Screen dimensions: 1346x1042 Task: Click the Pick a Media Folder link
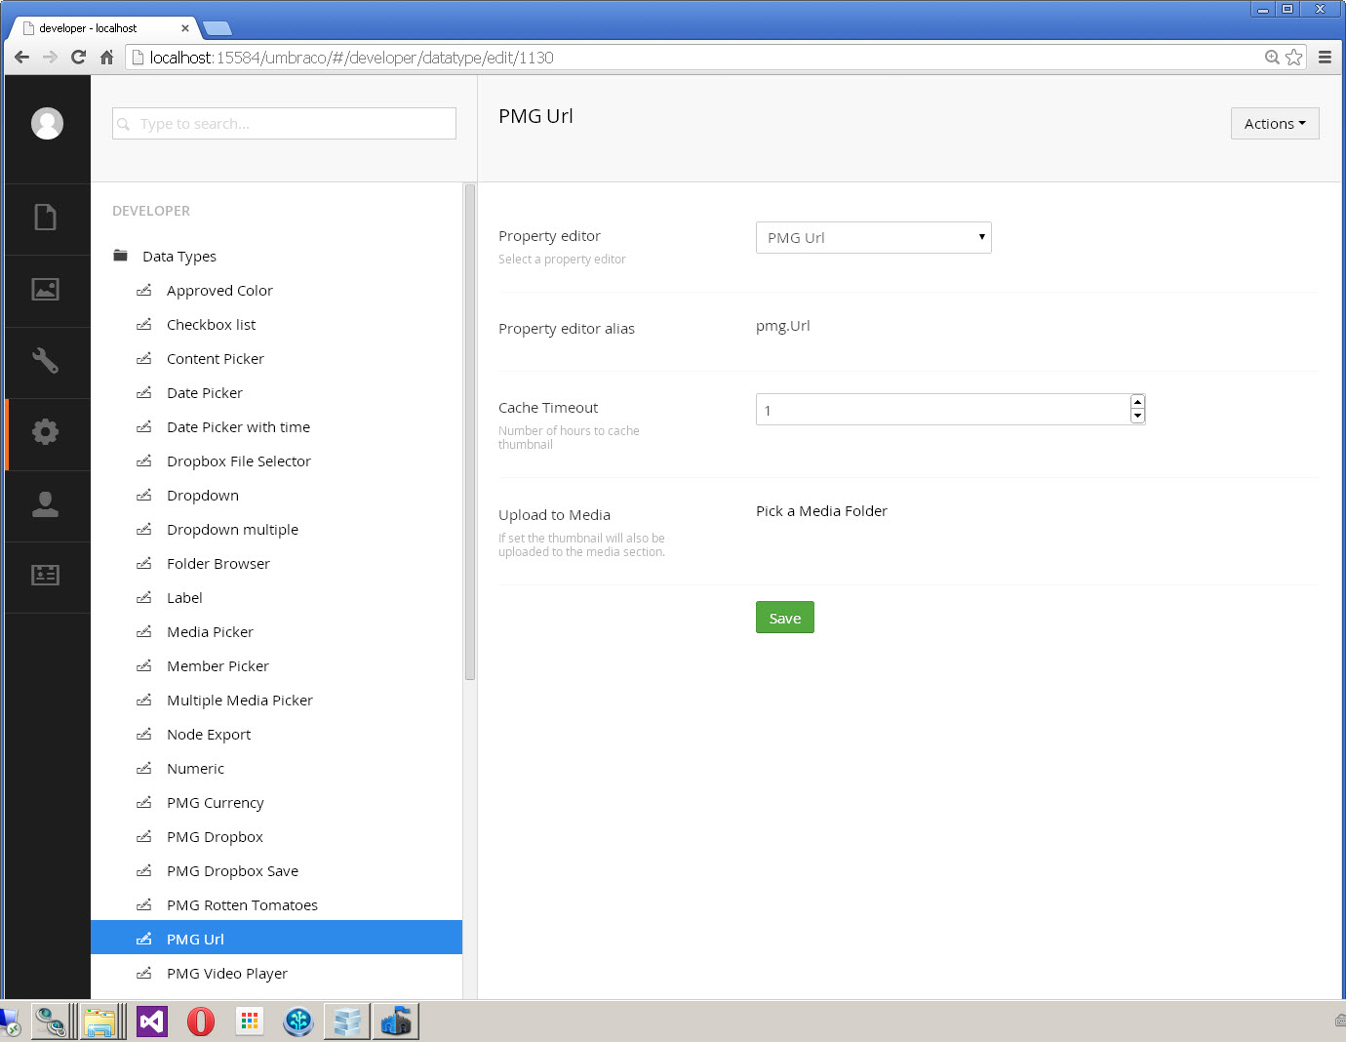point(821,511)
